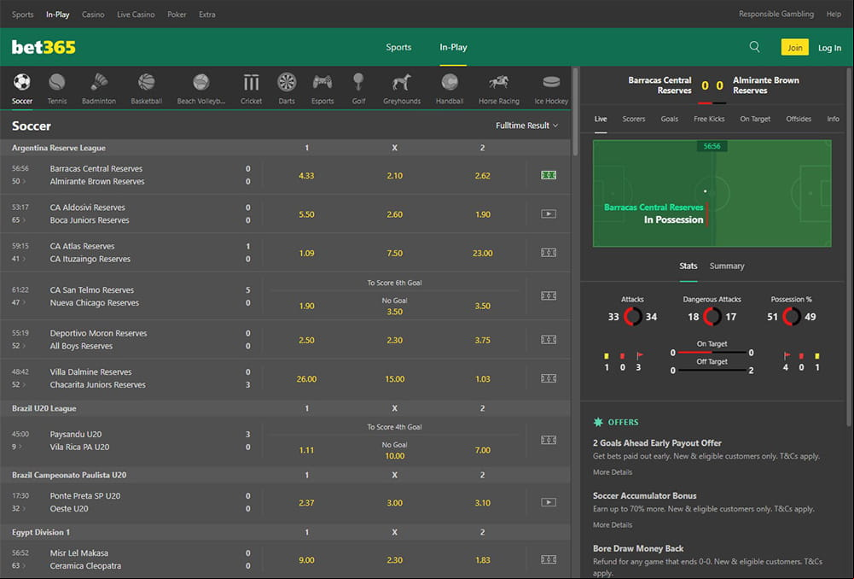
Task: Select the In-Play tab in green header
Action: (x=453, y=47)
